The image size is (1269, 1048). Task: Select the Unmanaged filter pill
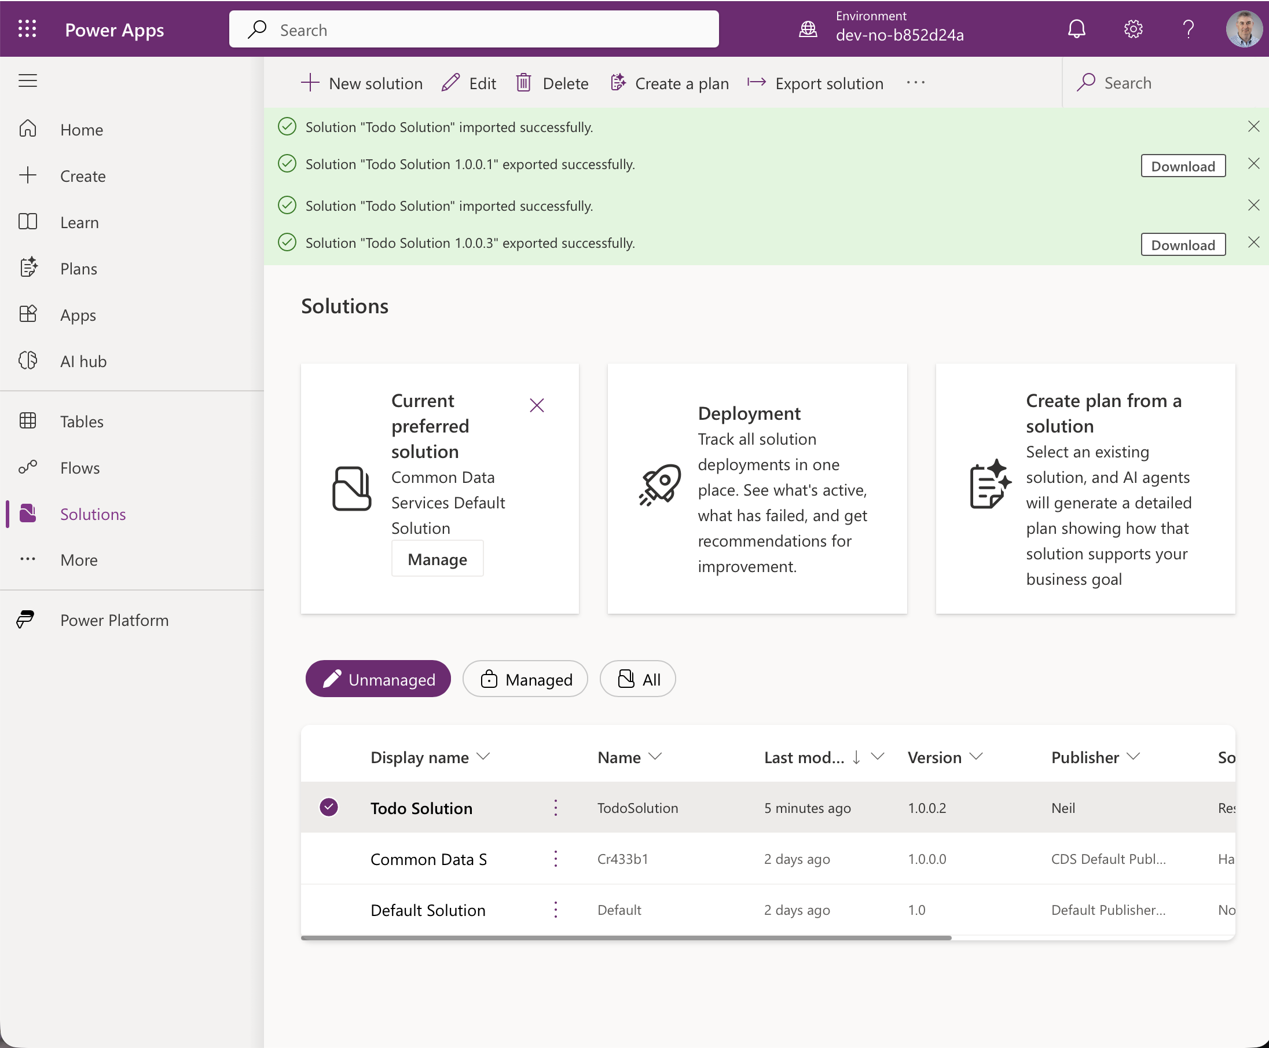(378, 679)
